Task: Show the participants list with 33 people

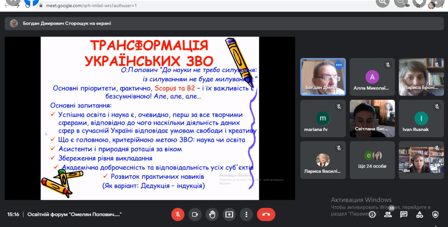Action: (388, 214)
